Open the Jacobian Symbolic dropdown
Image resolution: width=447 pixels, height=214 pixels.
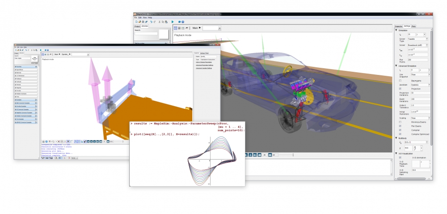click(420, 84)
